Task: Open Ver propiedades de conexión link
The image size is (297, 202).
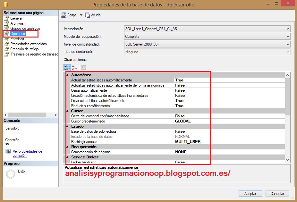Action: tap(28, 153)
